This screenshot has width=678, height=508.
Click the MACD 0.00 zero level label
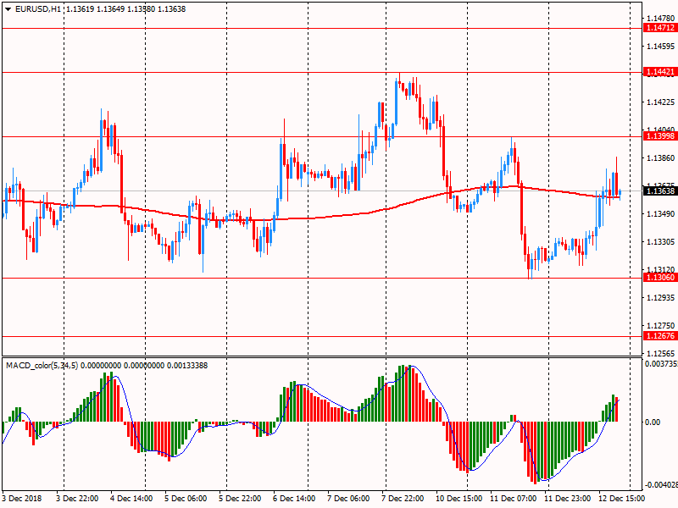point(653,422)
